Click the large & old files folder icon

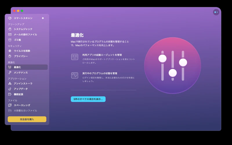tap(10, 111)
